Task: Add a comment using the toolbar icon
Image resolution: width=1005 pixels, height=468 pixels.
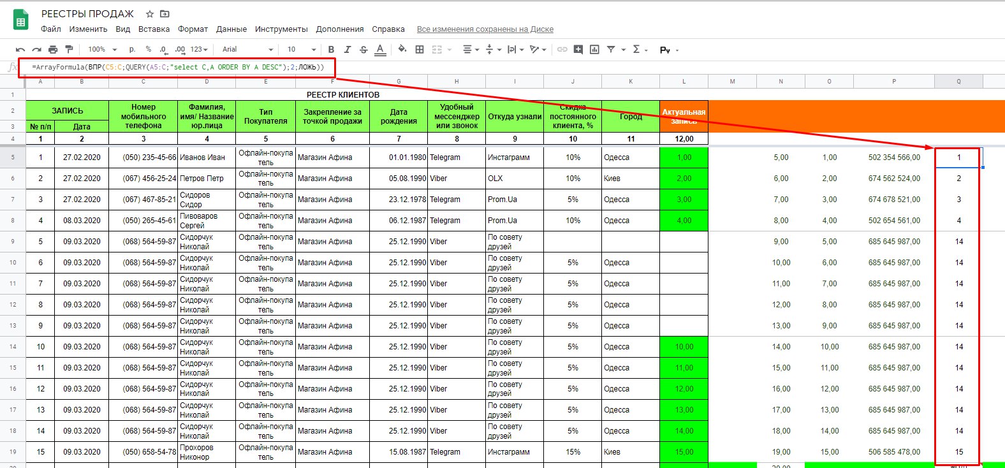Action: click(578, 50)
